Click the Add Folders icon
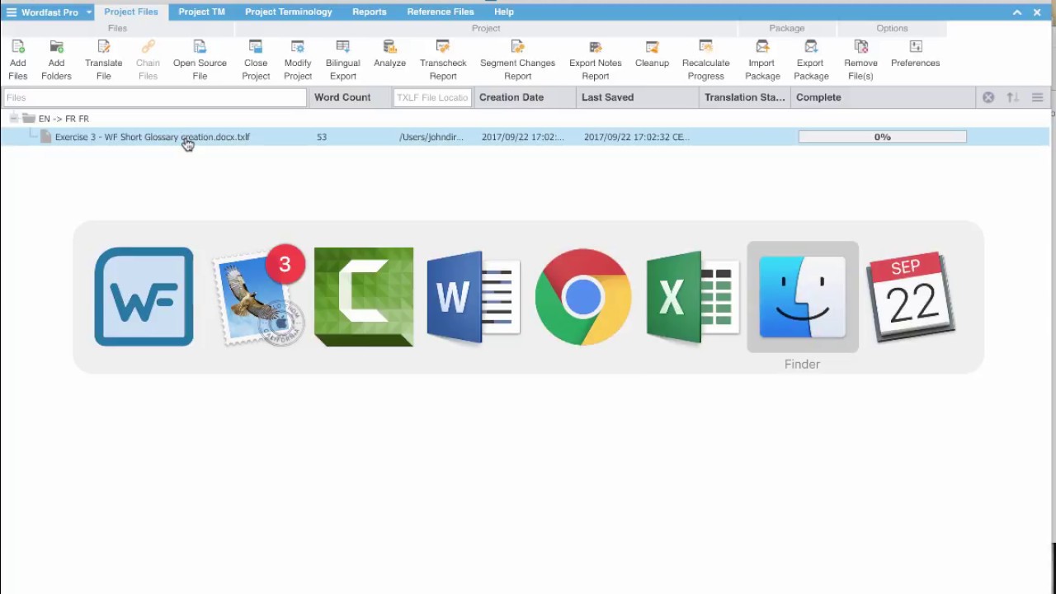Viewport: 1056px width, 594px height. tap(56, 47)
